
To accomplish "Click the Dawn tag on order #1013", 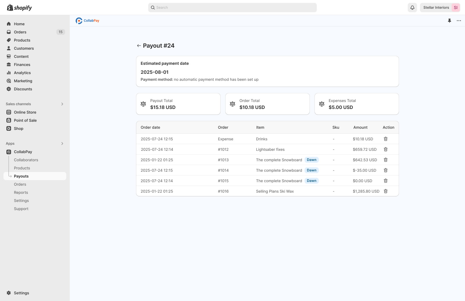I will point(312,160).
